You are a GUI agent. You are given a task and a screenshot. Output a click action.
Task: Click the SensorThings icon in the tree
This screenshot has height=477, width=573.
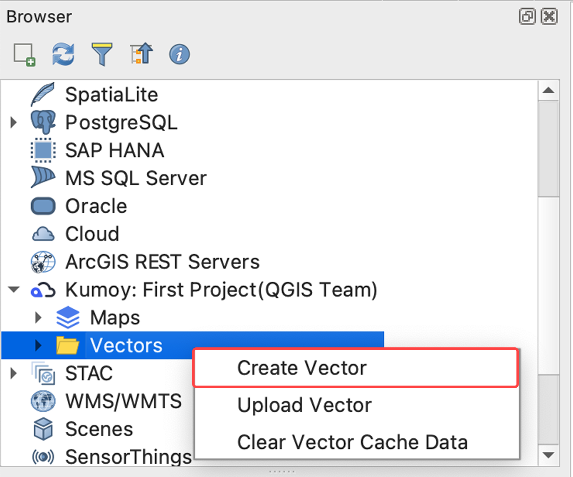[x=43, y=456]
